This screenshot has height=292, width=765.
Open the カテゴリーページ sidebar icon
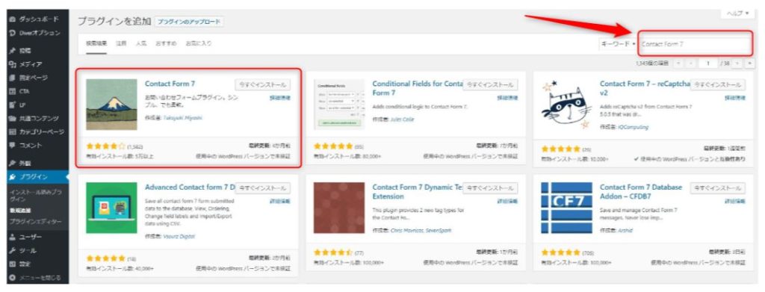click(x=12, y=131)
